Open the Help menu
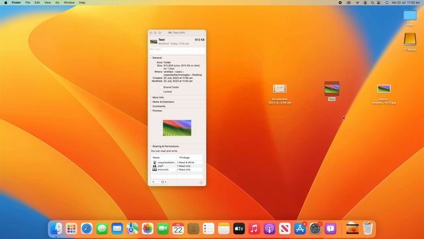Viewport: 424px width, 239px height. coord(82,3)
